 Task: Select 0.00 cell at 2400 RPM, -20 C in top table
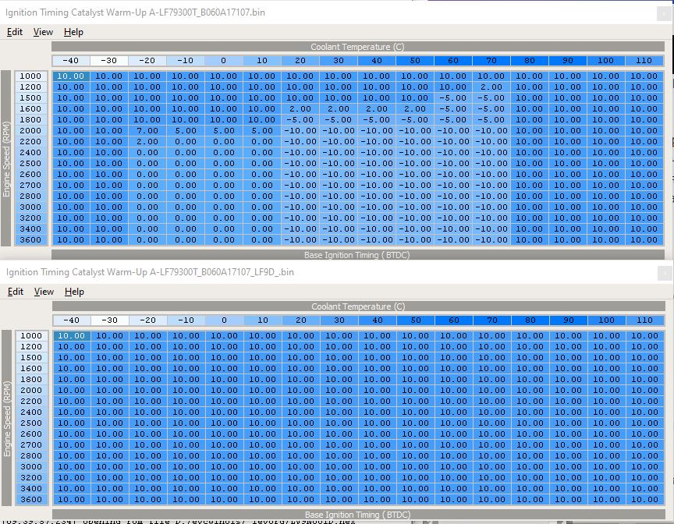point(147,153)
